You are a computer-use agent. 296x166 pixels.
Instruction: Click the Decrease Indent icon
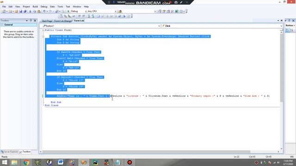click(x=80, y=16)
